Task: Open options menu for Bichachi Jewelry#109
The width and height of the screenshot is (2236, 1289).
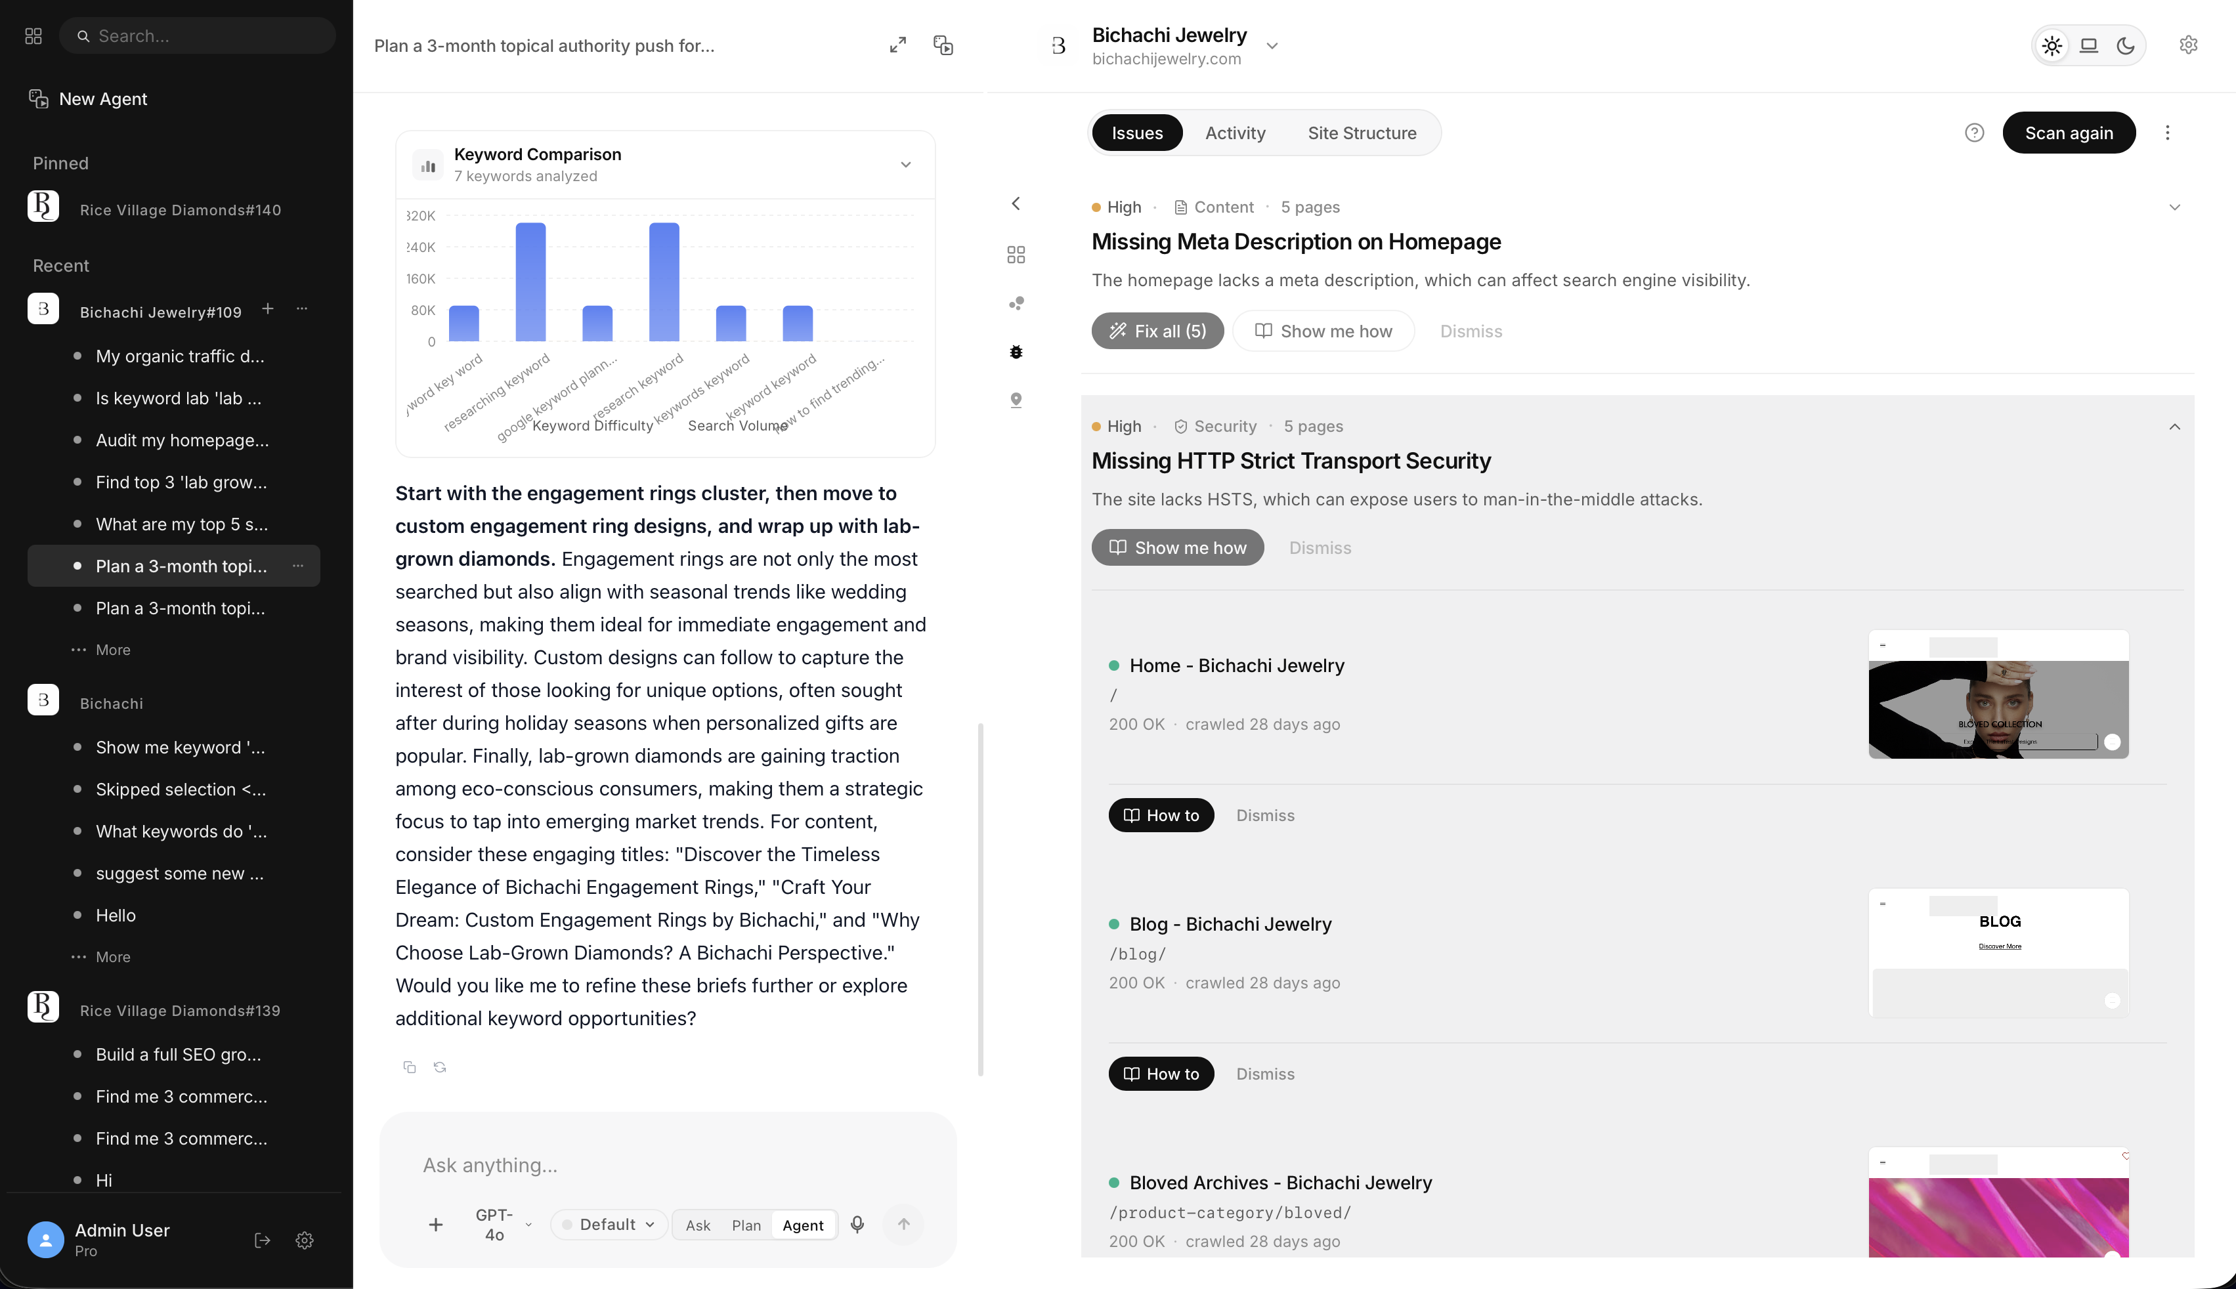Action: pos(302,308)
